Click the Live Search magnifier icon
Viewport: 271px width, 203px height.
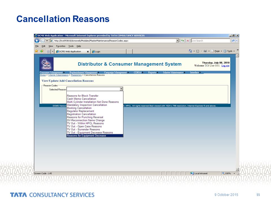pyautogui.click(x=233, y=41)
